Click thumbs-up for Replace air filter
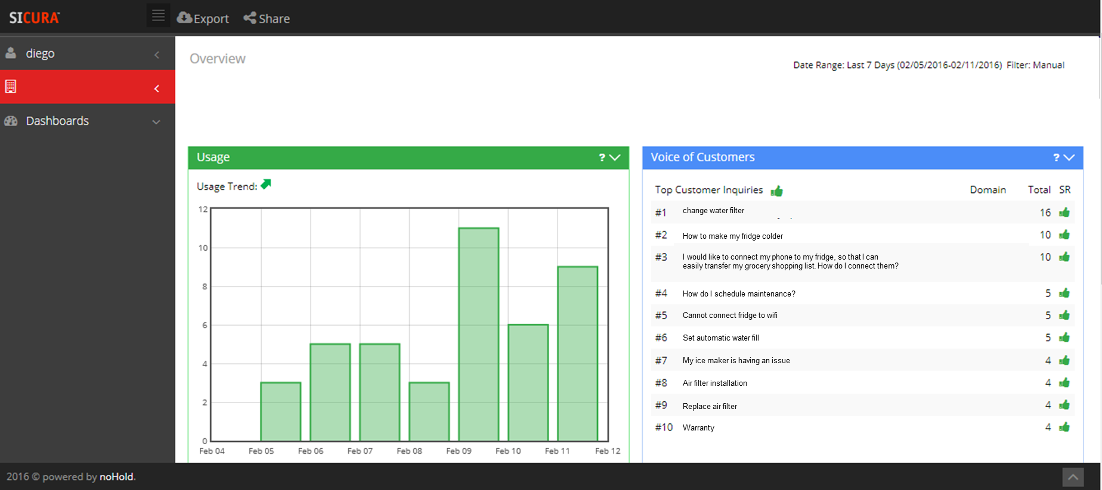This screenshot has height=490, width=1102. (x=1064, y=405)
